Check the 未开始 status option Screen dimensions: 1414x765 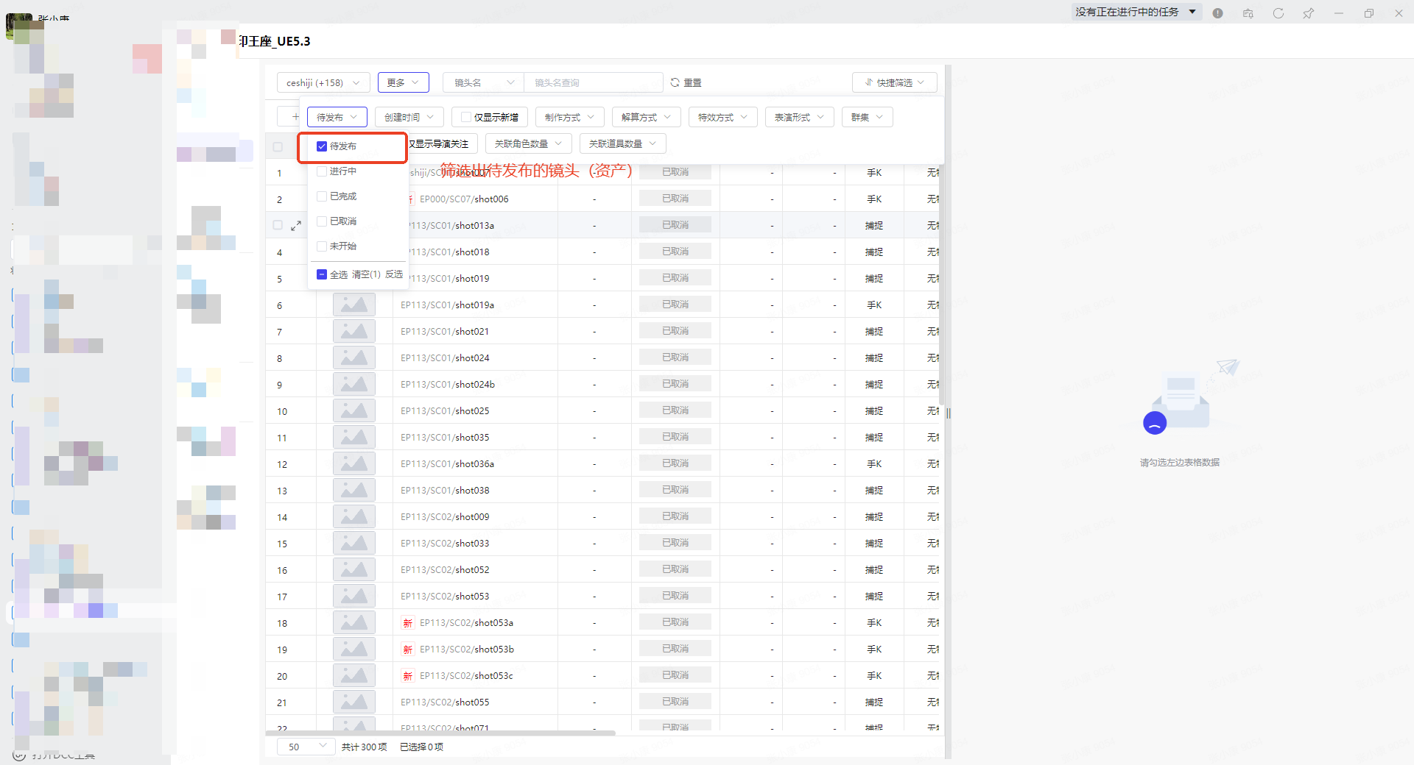tap(322, 246)
